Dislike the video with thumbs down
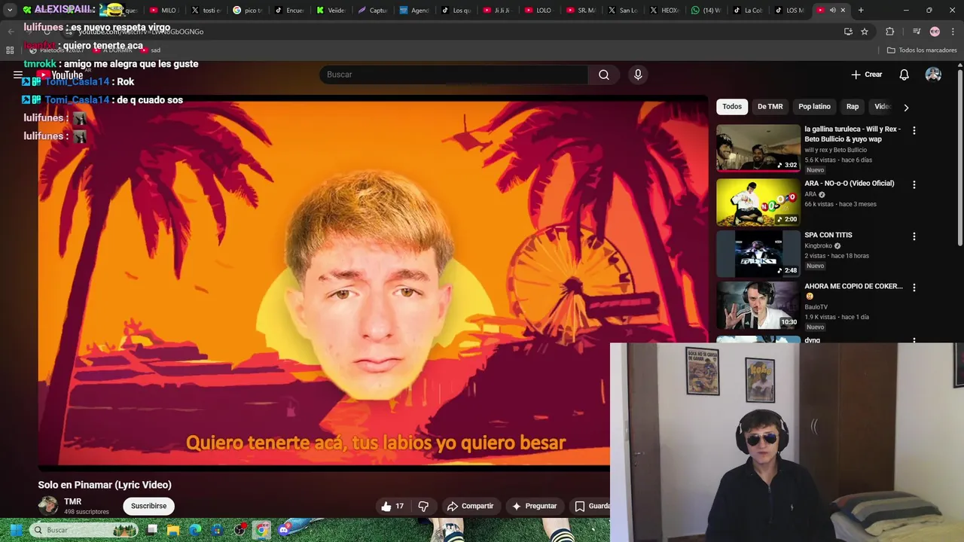Screen dimensions: 964x542 coord(423,506)
